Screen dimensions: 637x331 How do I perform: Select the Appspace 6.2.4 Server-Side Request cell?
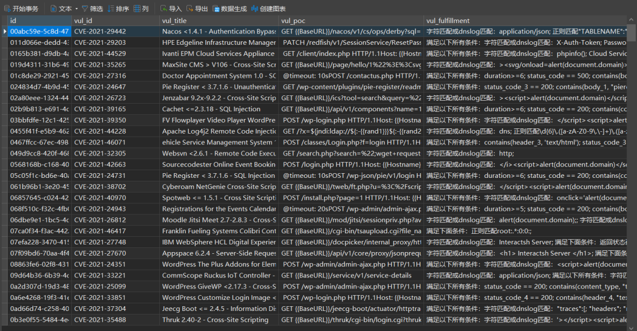coord(219,253)
